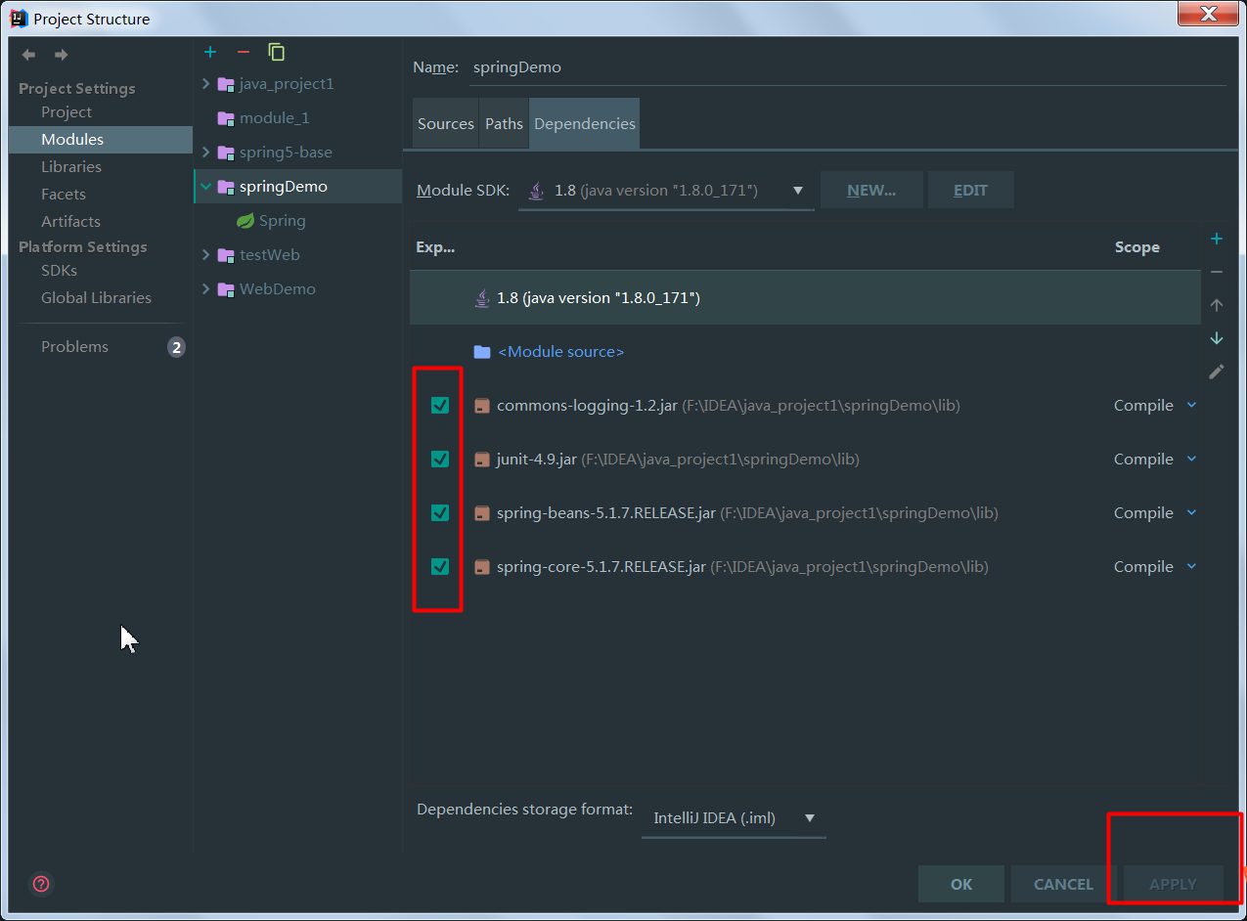
Task: Click the testWeb module folder icon
Action: 226,255
